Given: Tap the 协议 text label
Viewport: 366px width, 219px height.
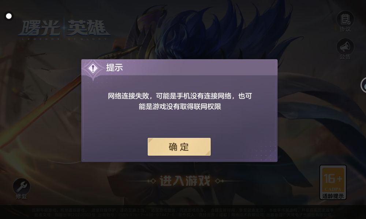Looking at the screenshot, I should tap(345, 29).
